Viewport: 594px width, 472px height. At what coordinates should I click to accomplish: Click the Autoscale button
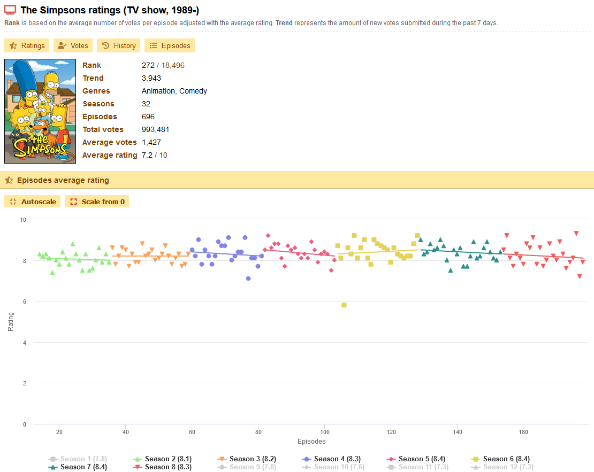[x=33, y=202]
